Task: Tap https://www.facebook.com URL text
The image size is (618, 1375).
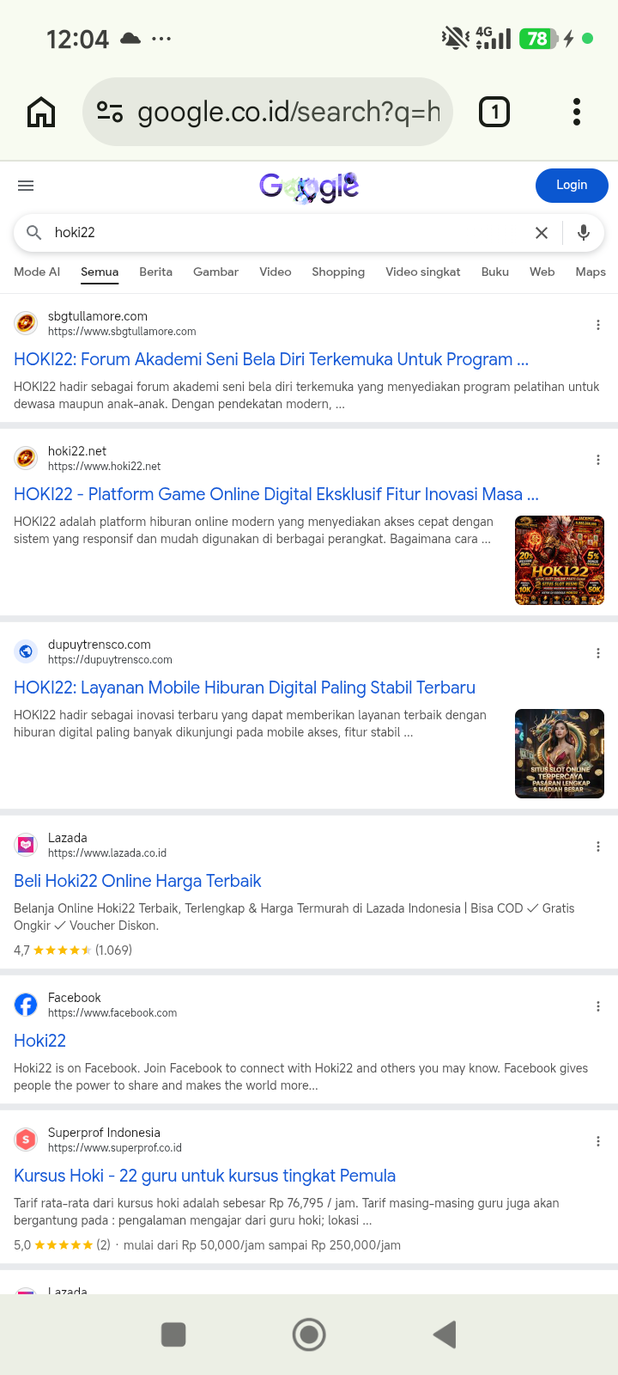Action: [112, 1013]
